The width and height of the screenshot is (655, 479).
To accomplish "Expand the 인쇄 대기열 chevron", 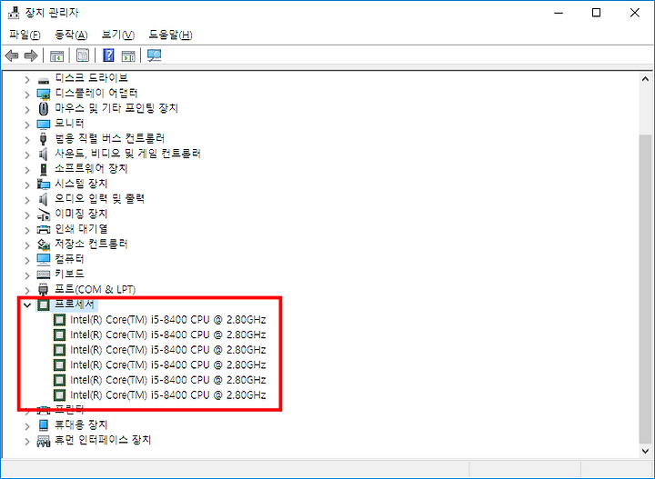I will [x=27, y=230].
